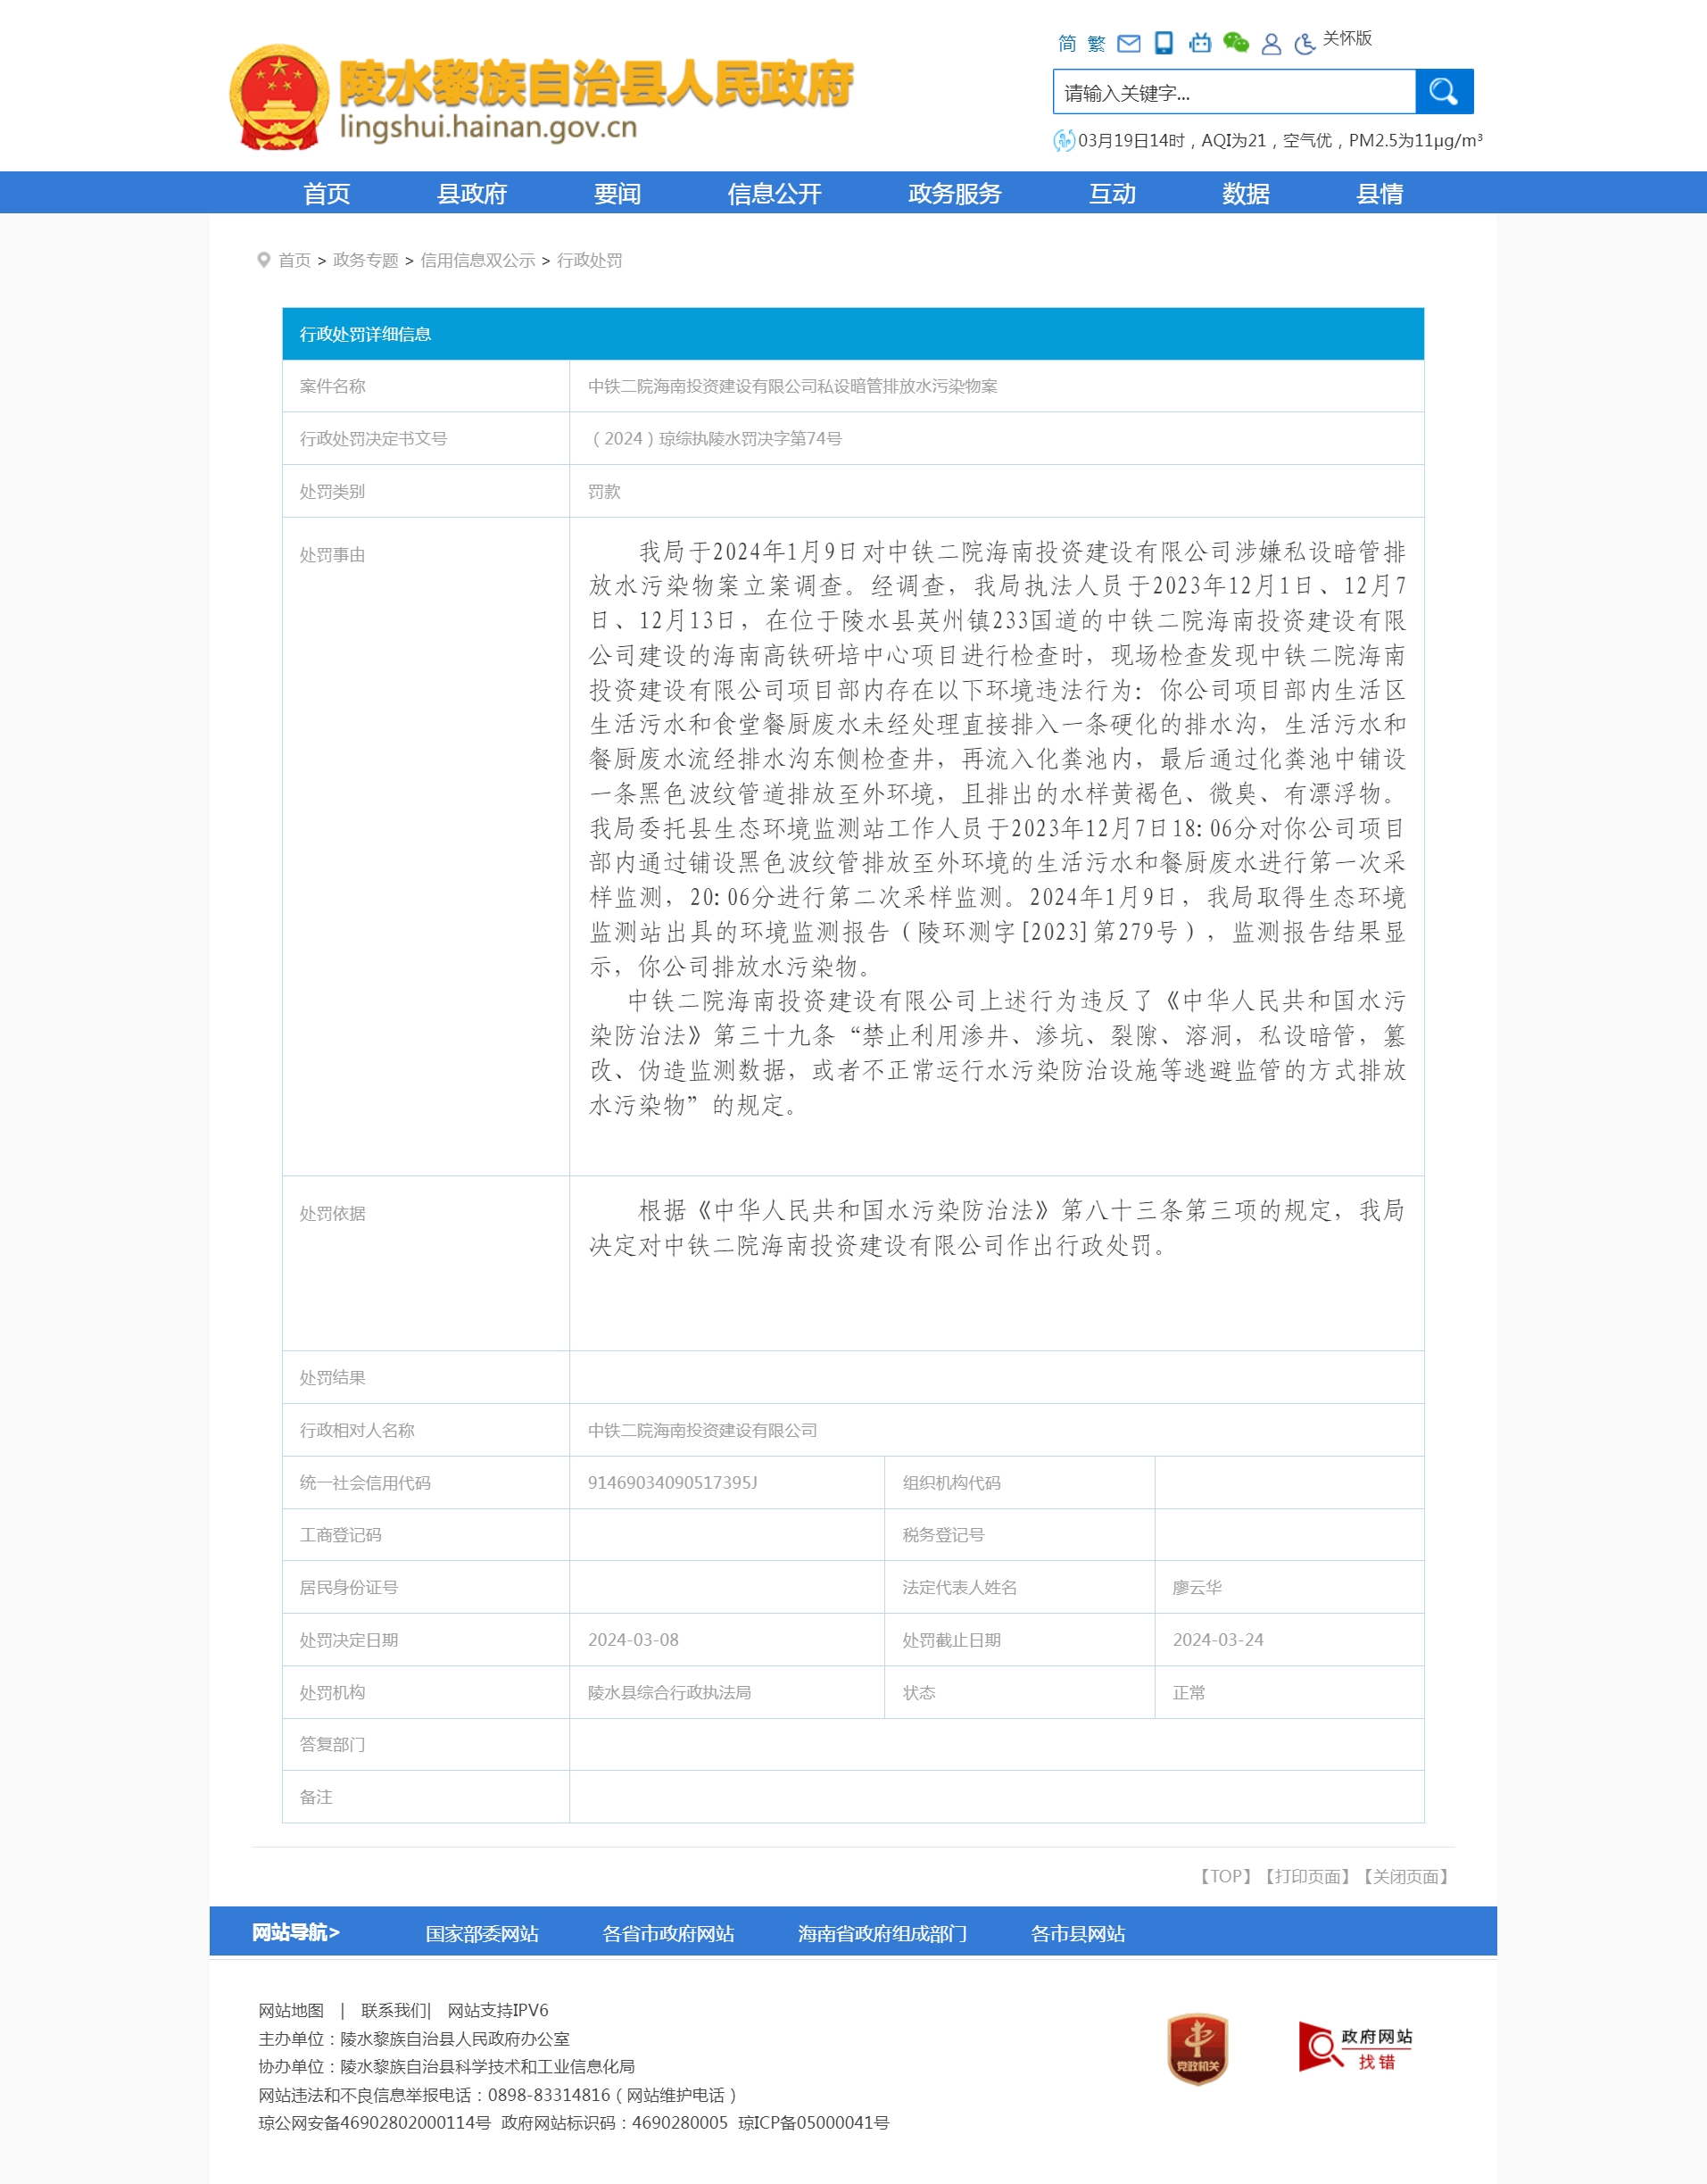The height and width of the screenshot is (2184, 1707).
Task: Expand the 国家部委网站 site navigation
Action: click(x=482, y=1933)
